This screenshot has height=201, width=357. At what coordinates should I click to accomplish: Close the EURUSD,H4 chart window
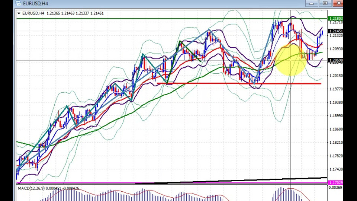(338, 3)
